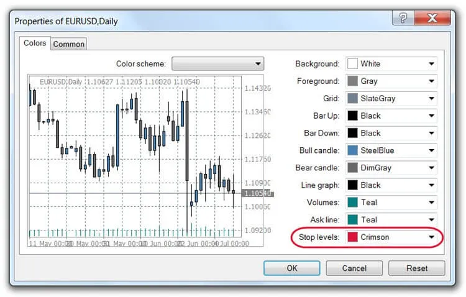Screen dimensions: 466x297
Task: Click the teal Volumes color swatch
Action: click(x=352, y=203)
